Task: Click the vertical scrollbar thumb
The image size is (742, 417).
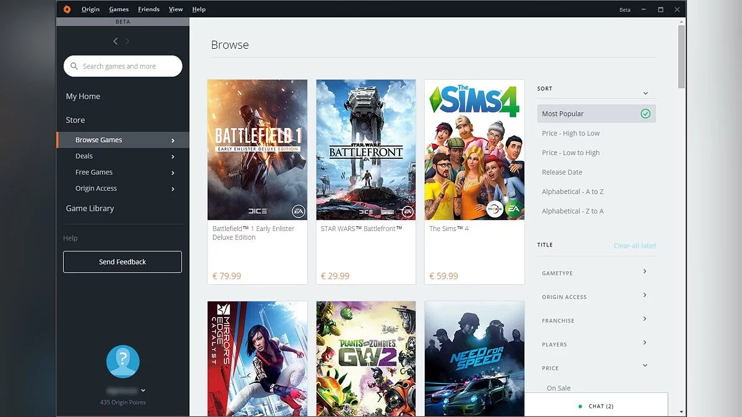Action: pos(681,57)
